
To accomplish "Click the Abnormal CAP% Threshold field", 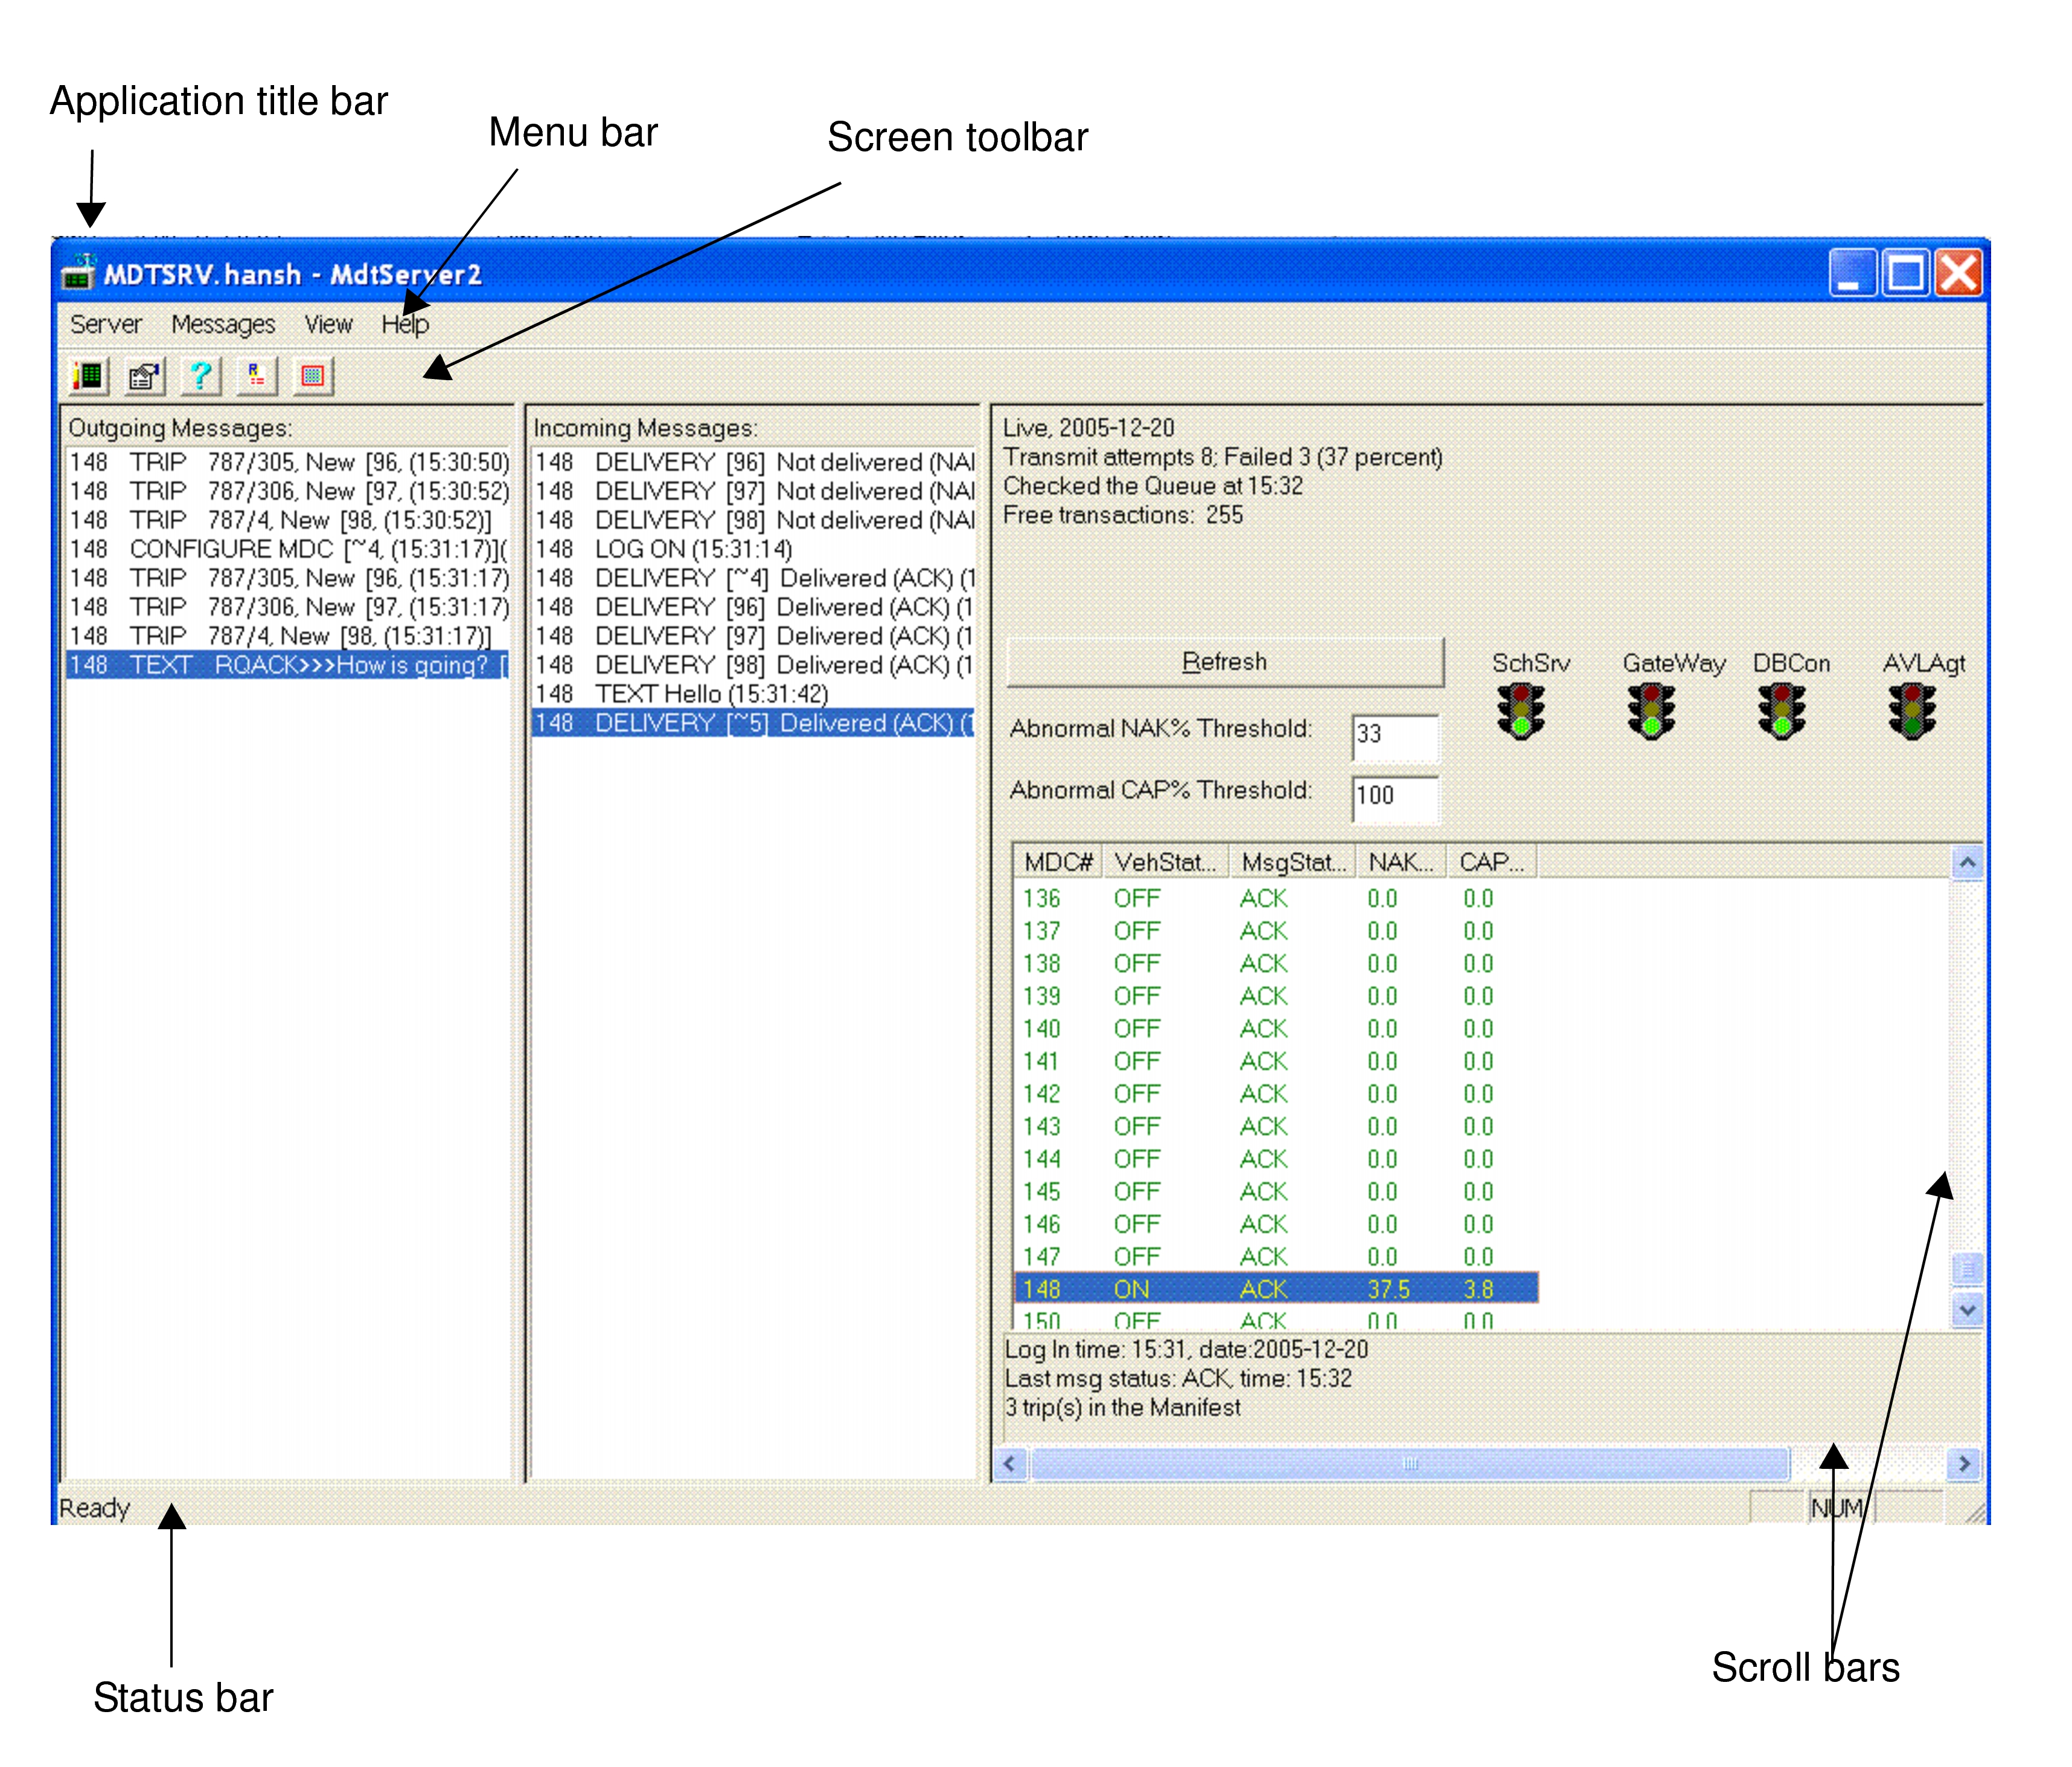I will tap(1395, 800).
